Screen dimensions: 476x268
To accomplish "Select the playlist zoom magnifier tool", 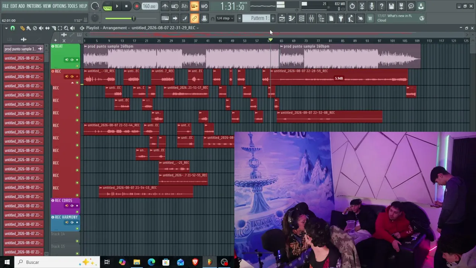I will (x=66, y=28).
